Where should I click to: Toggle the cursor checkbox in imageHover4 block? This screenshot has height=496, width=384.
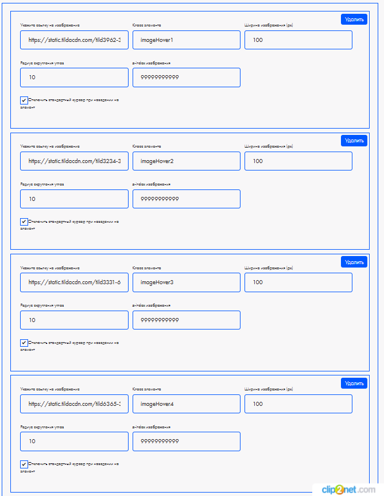(x=24, y=464)
